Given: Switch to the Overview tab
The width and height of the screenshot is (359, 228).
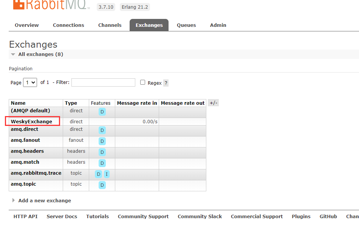Looking at the screenshot, I should pyautogui.click(x=27, y=25).
